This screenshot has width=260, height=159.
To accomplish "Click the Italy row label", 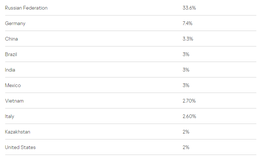I will [x=10, y=117].
